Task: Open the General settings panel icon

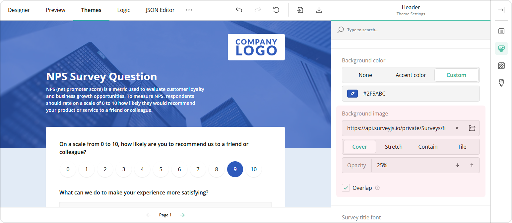Action: coord(501,31)
